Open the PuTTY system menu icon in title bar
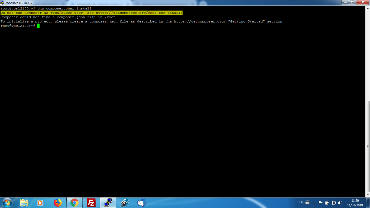 click(x=2, y=3)
